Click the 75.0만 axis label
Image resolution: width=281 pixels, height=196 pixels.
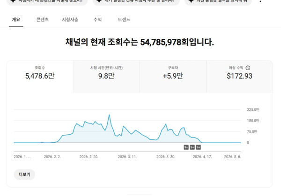[252, 132]
